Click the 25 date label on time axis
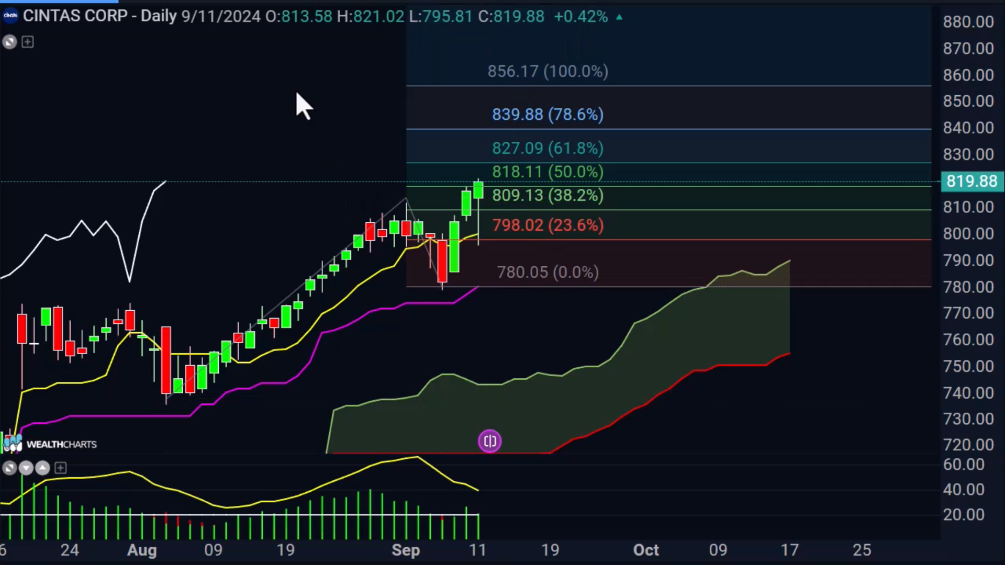The width and height of the screenshot is (1005, 565). tap(862, 550)
